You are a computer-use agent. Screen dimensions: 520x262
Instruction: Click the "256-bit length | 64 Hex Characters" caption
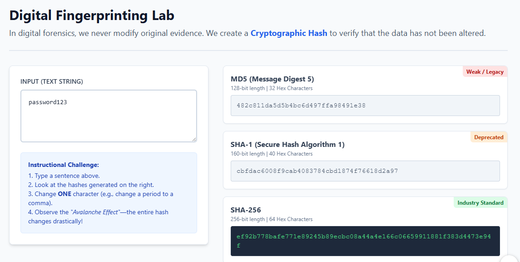point(272,219)
